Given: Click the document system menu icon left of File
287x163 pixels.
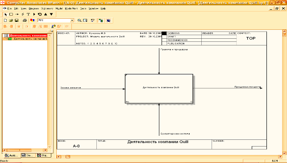Looking at the screenshot, I should (4, 8).
